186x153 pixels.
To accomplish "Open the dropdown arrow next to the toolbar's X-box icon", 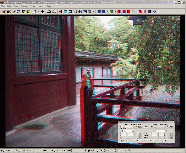I will point(93,12).
